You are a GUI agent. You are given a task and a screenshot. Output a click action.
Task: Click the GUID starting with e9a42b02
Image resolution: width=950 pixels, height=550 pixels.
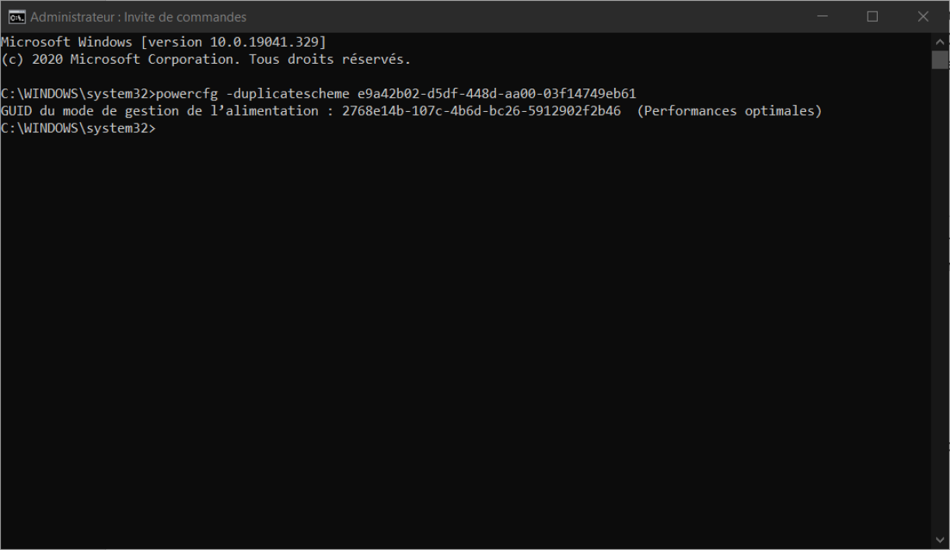[x=497, y=94]
